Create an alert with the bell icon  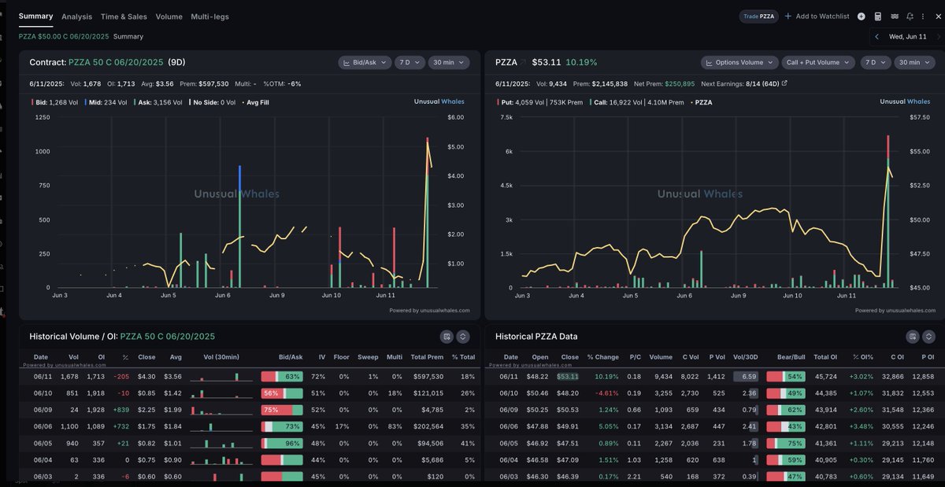tap(910, 16)
